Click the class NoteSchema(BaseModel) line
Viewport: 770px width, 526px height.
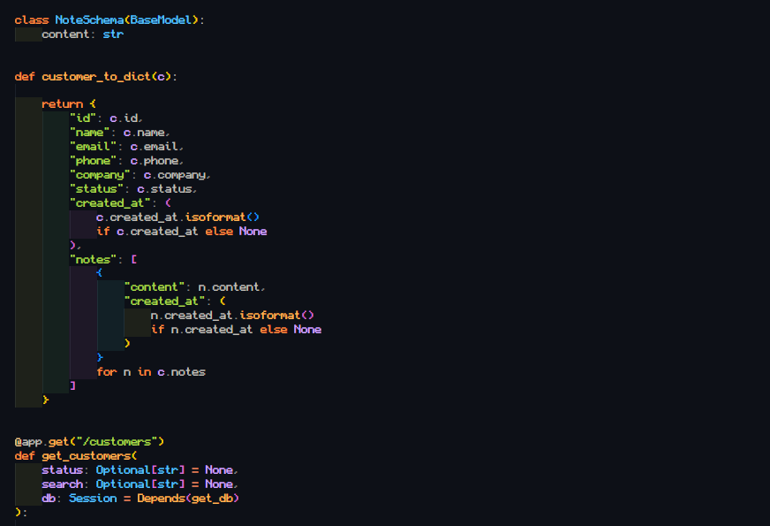click(x=109, y=20)
